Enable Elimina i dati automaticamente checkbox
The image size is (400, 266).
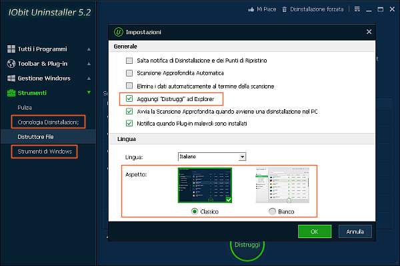(x=129, y=86)
